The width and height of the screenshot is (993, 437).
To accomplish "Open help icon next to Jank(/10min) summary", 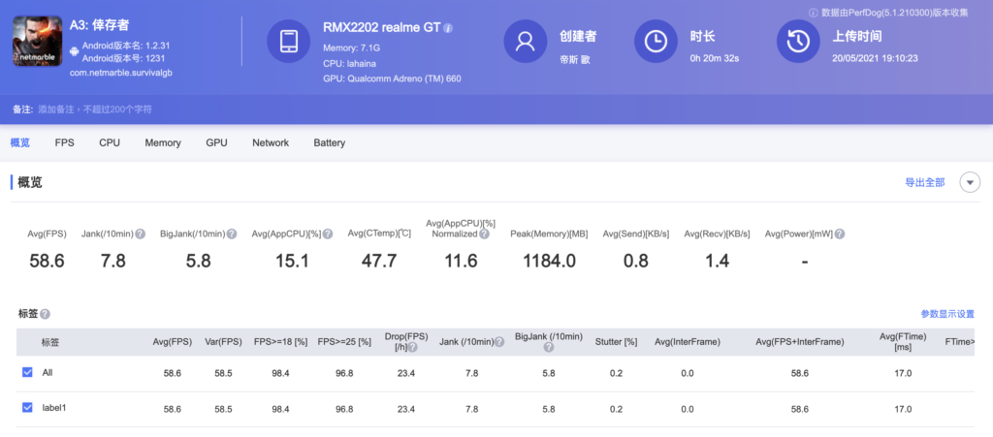I will [141, 234].
